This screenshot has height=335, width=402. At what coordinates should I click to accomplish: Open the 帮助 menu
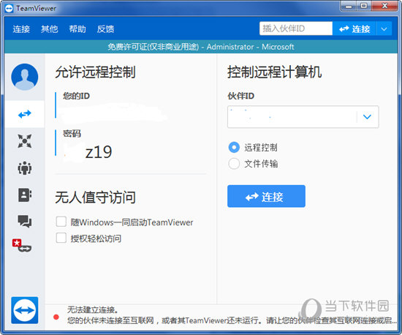pos(77,29)
